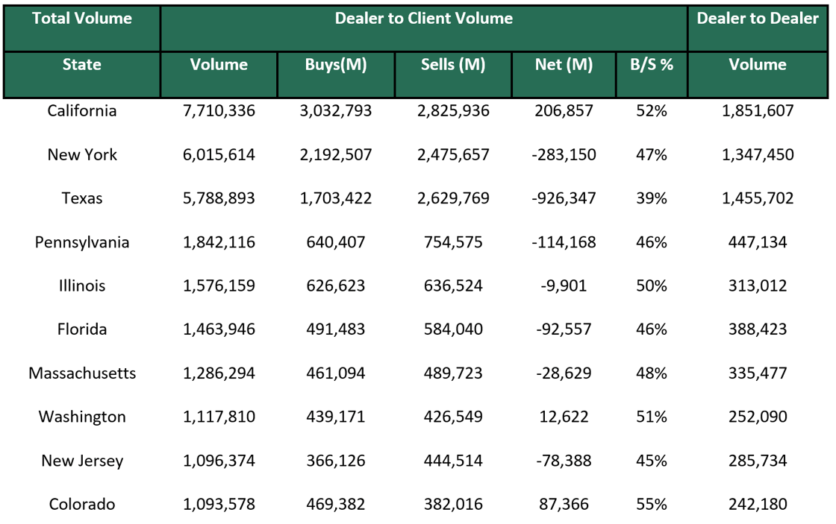Click the New Jersey row label
This screenshot has height=524, width=836.
[x=81, y=461]
